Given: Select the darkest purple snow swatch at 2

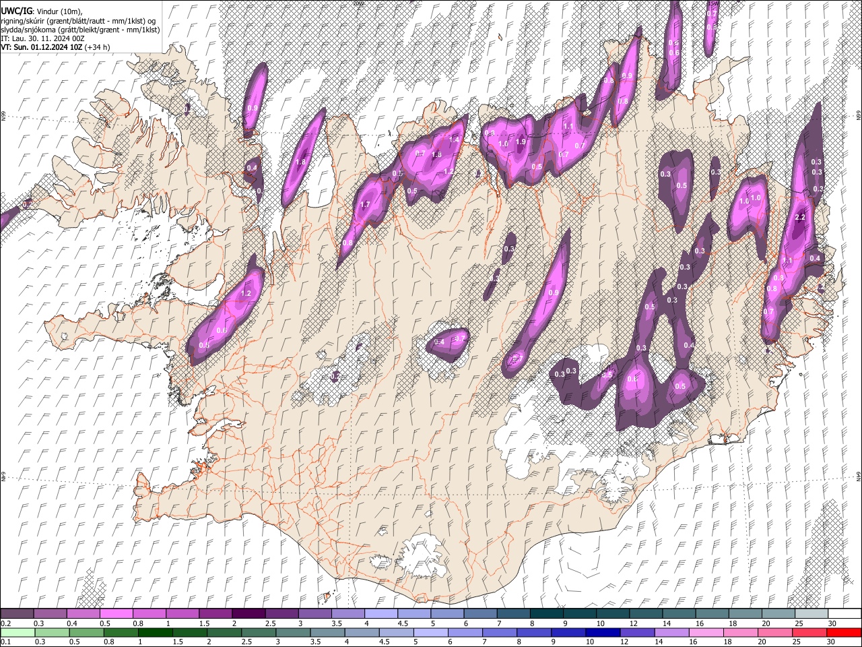Looking at the screenshot, I should (248, 614).
